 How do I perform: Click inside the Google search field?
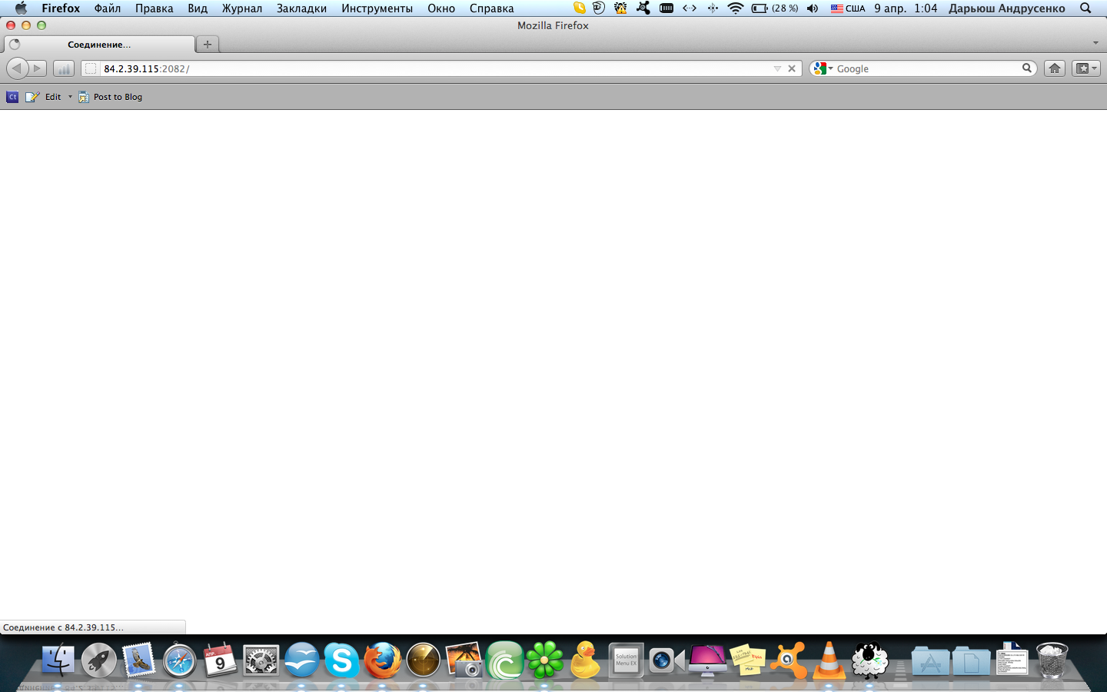(x=926, y=68)
